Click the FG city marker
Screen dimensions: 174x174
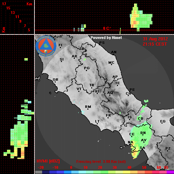162,123
